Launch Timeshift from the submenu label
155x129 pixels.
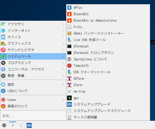point(81,66)
